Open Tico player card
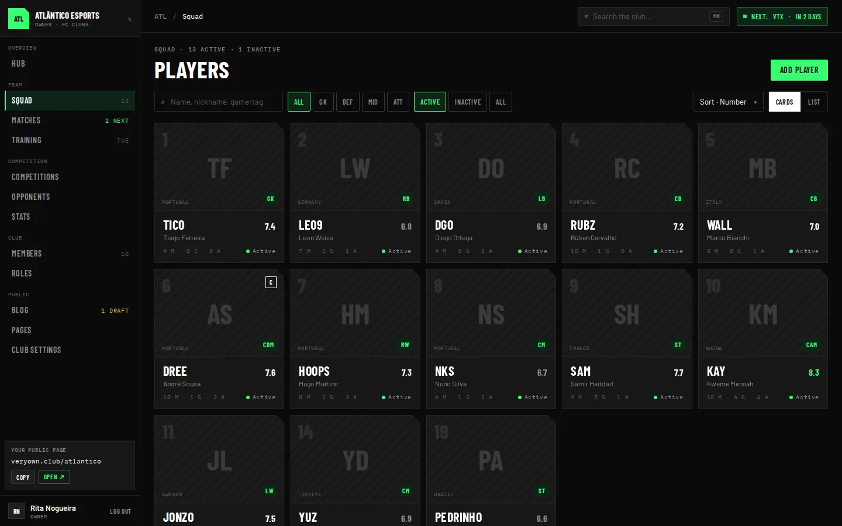The image size is (842, 526). point(219,193)
